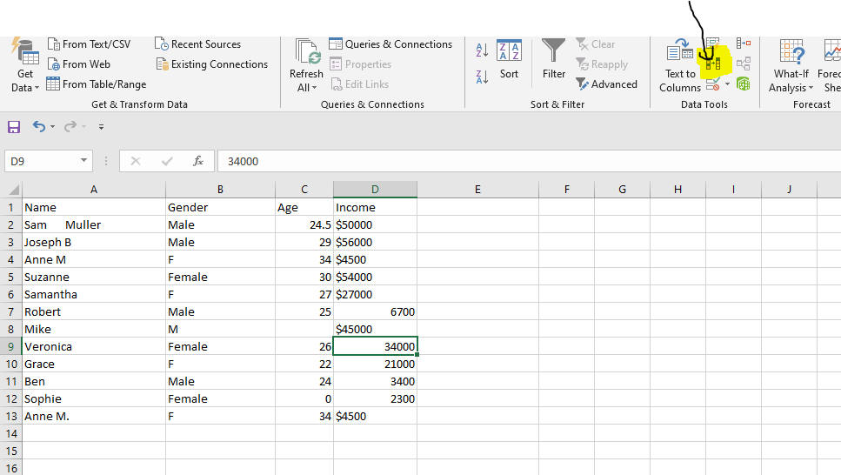The image size is (841, 475).
Task: Click the Consolidate icon in Data Tools
Action: (x=744, y=43)
